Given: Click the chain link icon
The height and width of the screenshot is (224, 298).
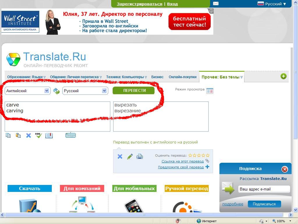Looking at the screenshot, I should pyautogui.click(x=207, y=161).
